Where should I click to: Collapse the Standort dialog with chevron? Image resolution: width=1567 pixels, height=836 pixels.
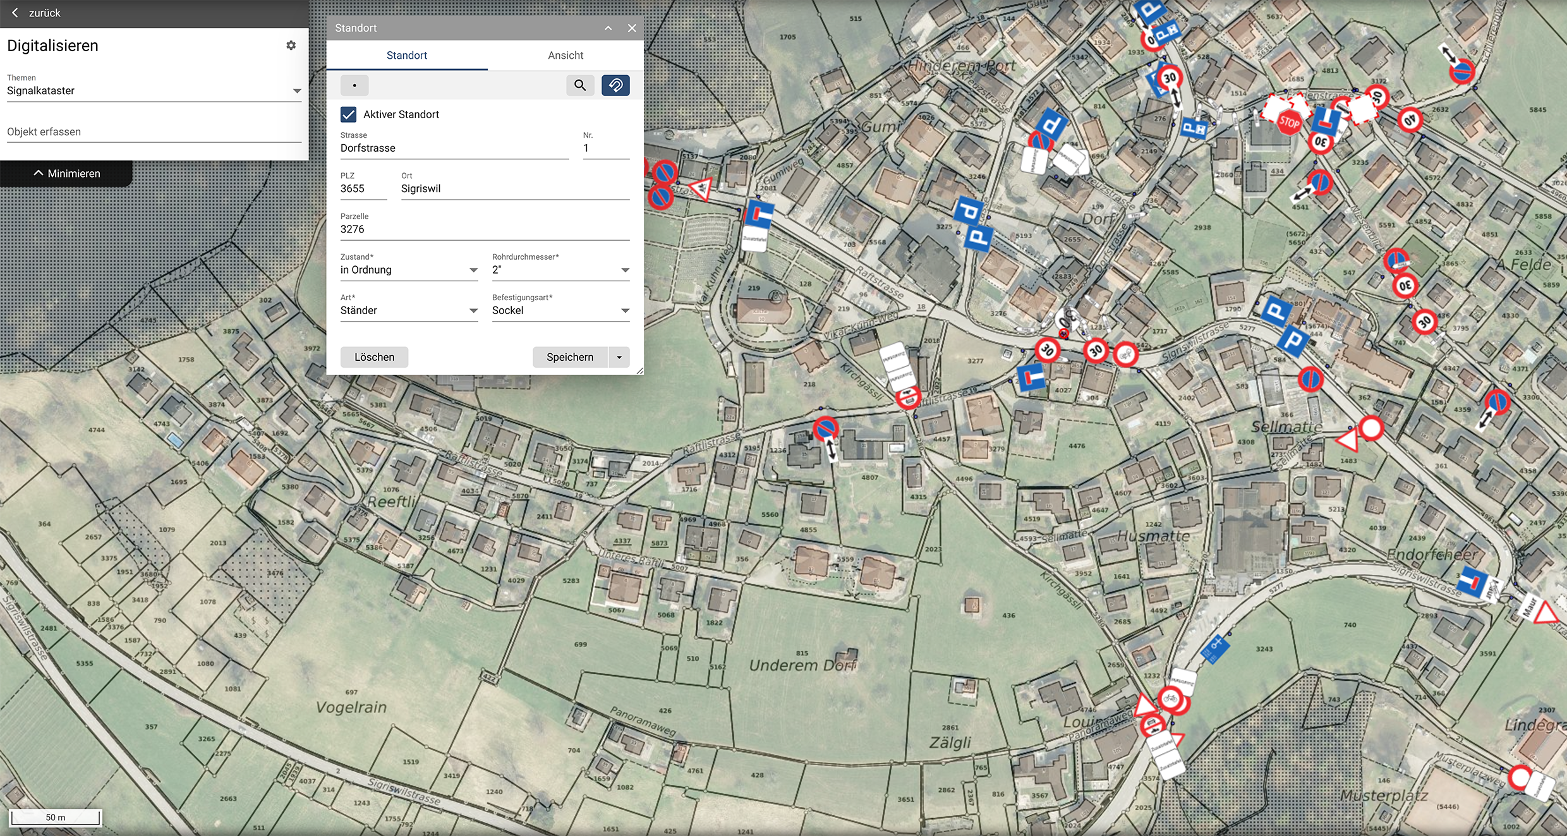[x=608, y=28]
